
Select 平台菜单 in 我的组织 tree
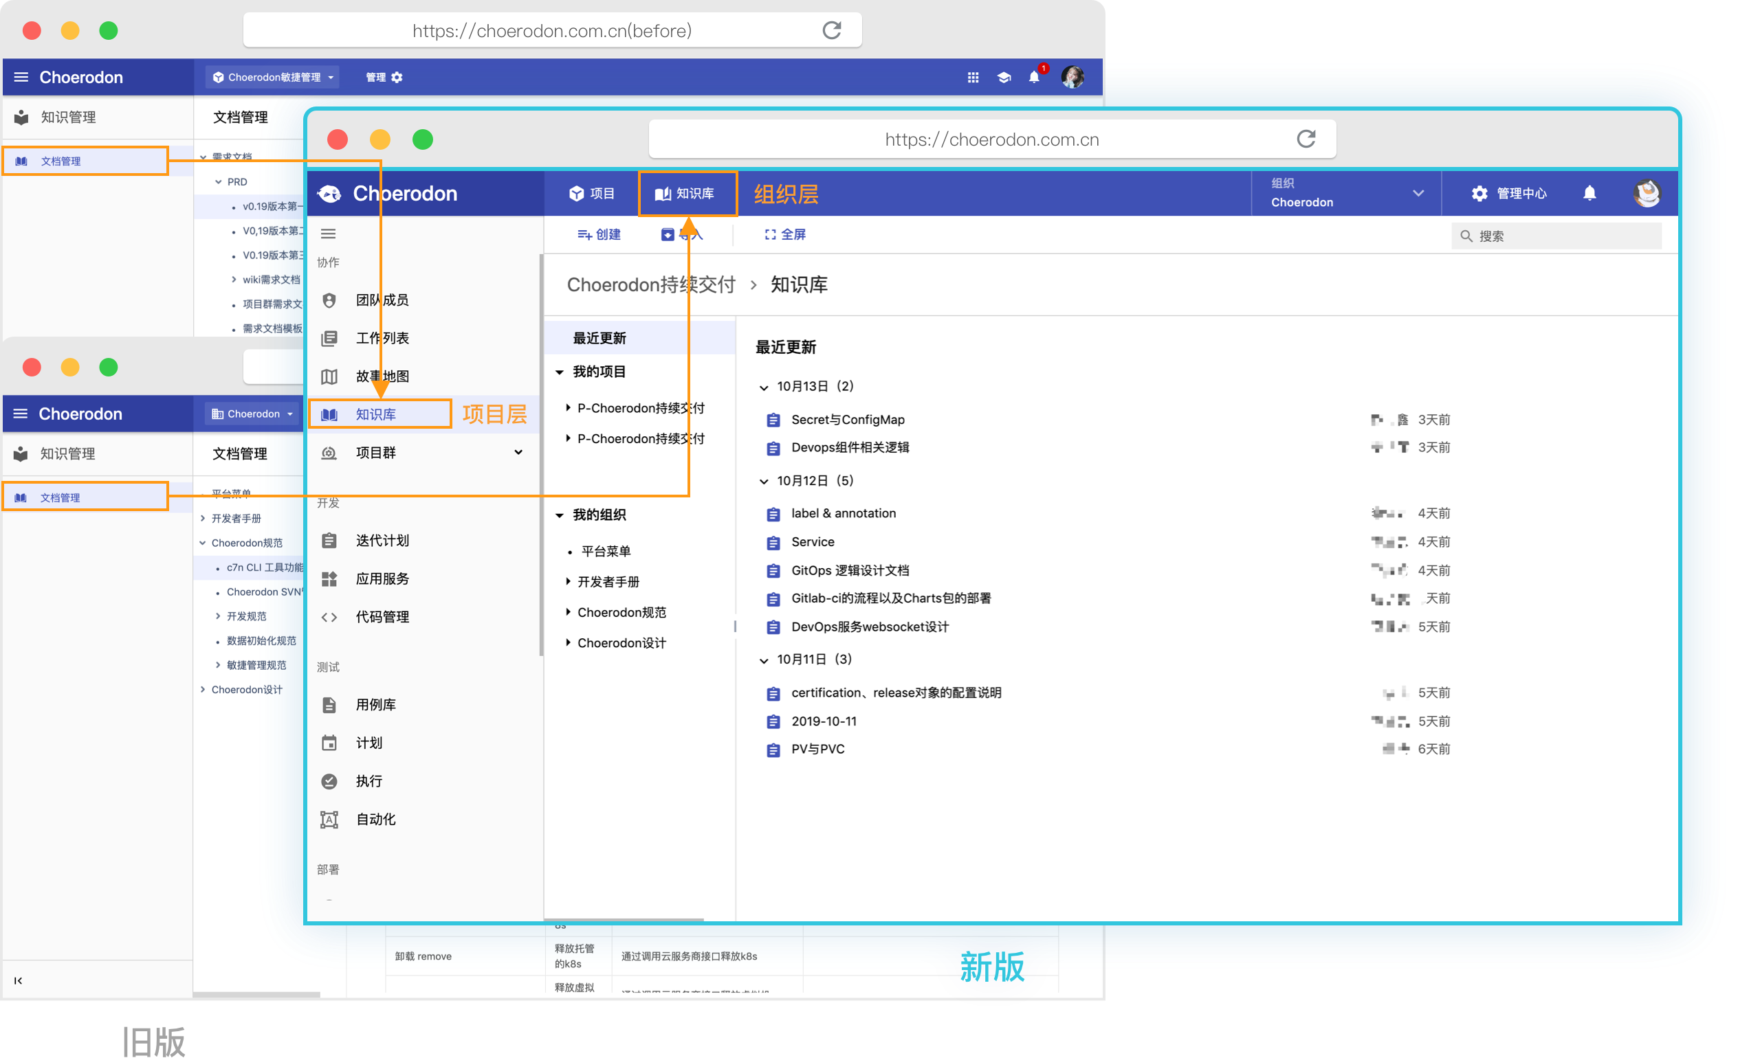[606, 551]
